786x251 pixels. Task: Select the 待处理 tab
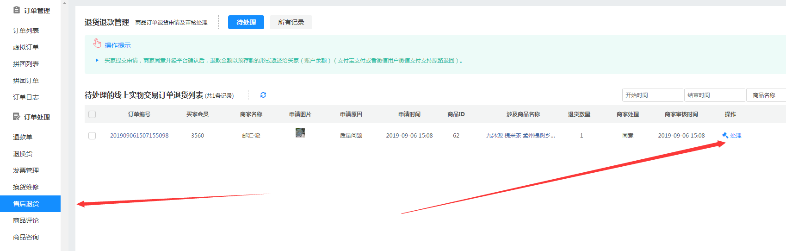(x=246, y=22)
